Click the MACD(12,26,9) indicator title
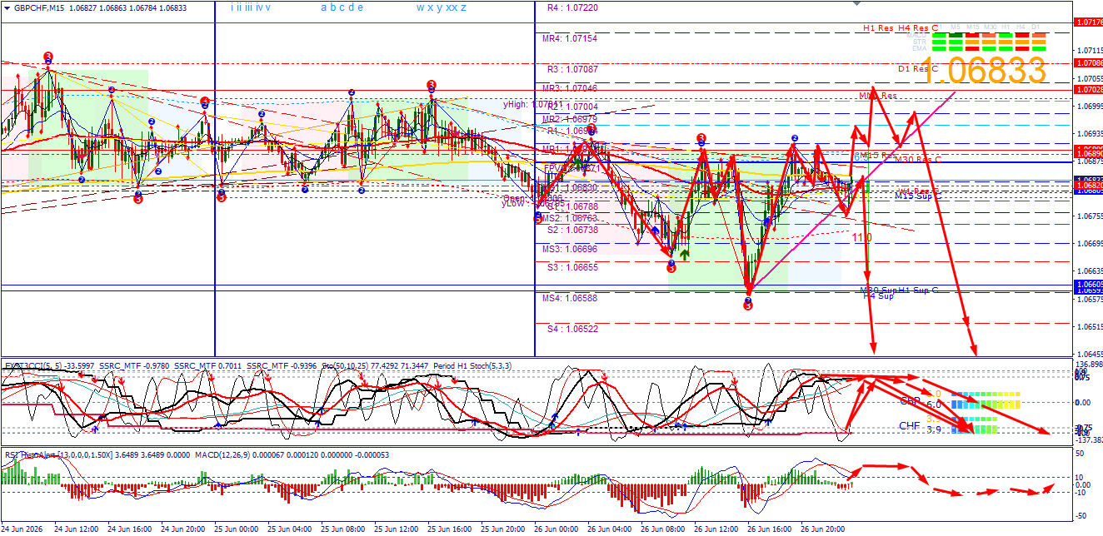Viewport: 1103px width, 536px height. click(x=221, y=454)
